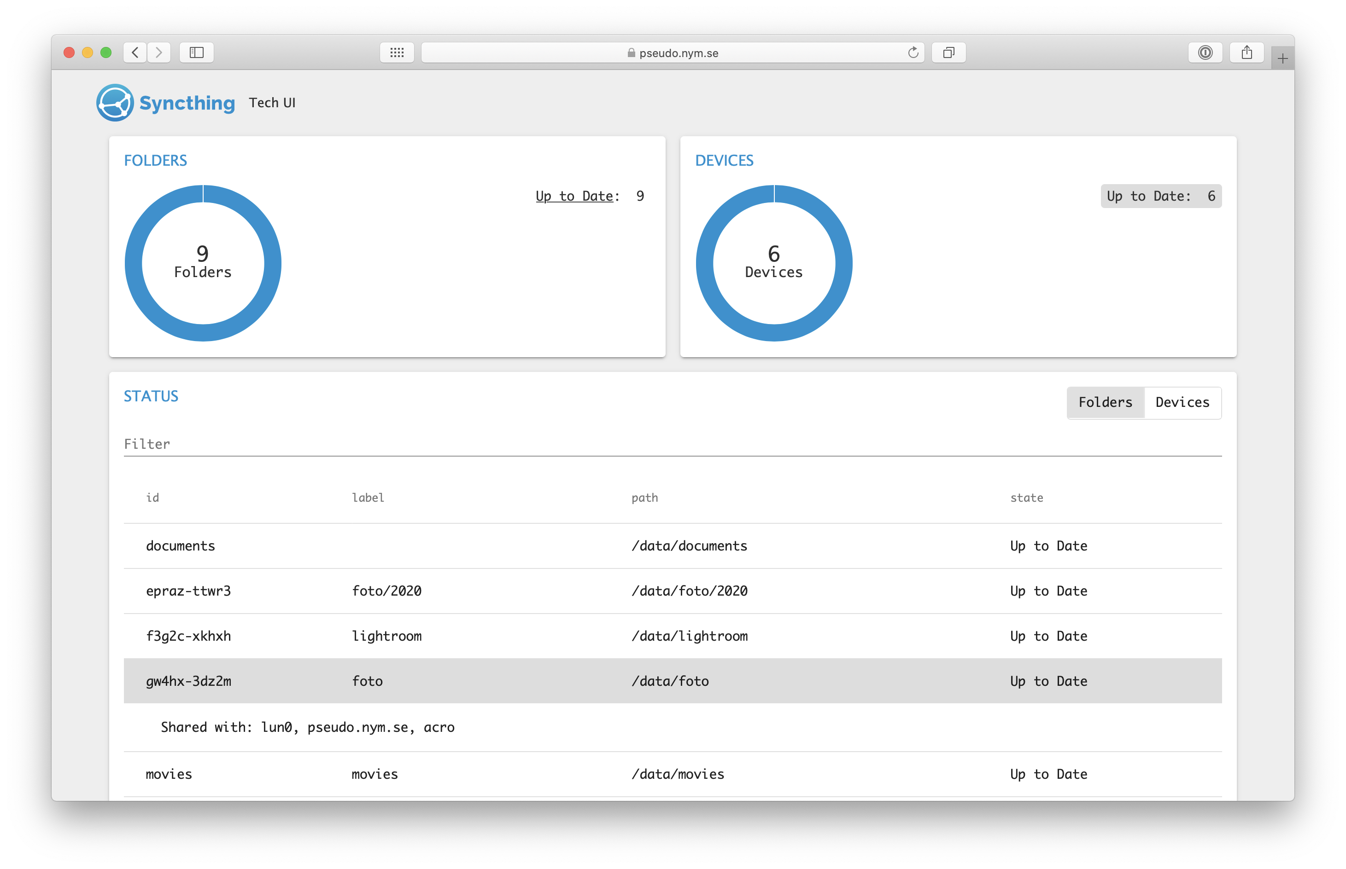The height and width of the screenshot is (869, 1346).
Task: Toggle the Safari sidebar icon
Action: coord(197,52)
